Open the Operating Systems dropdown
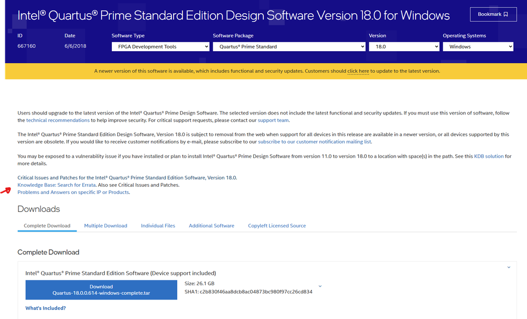The image size is (527, 319). 478,47
